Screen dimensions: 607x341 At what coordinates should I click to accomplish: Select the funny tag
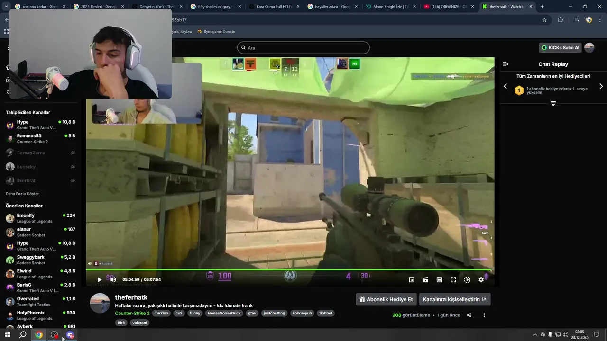195,313
